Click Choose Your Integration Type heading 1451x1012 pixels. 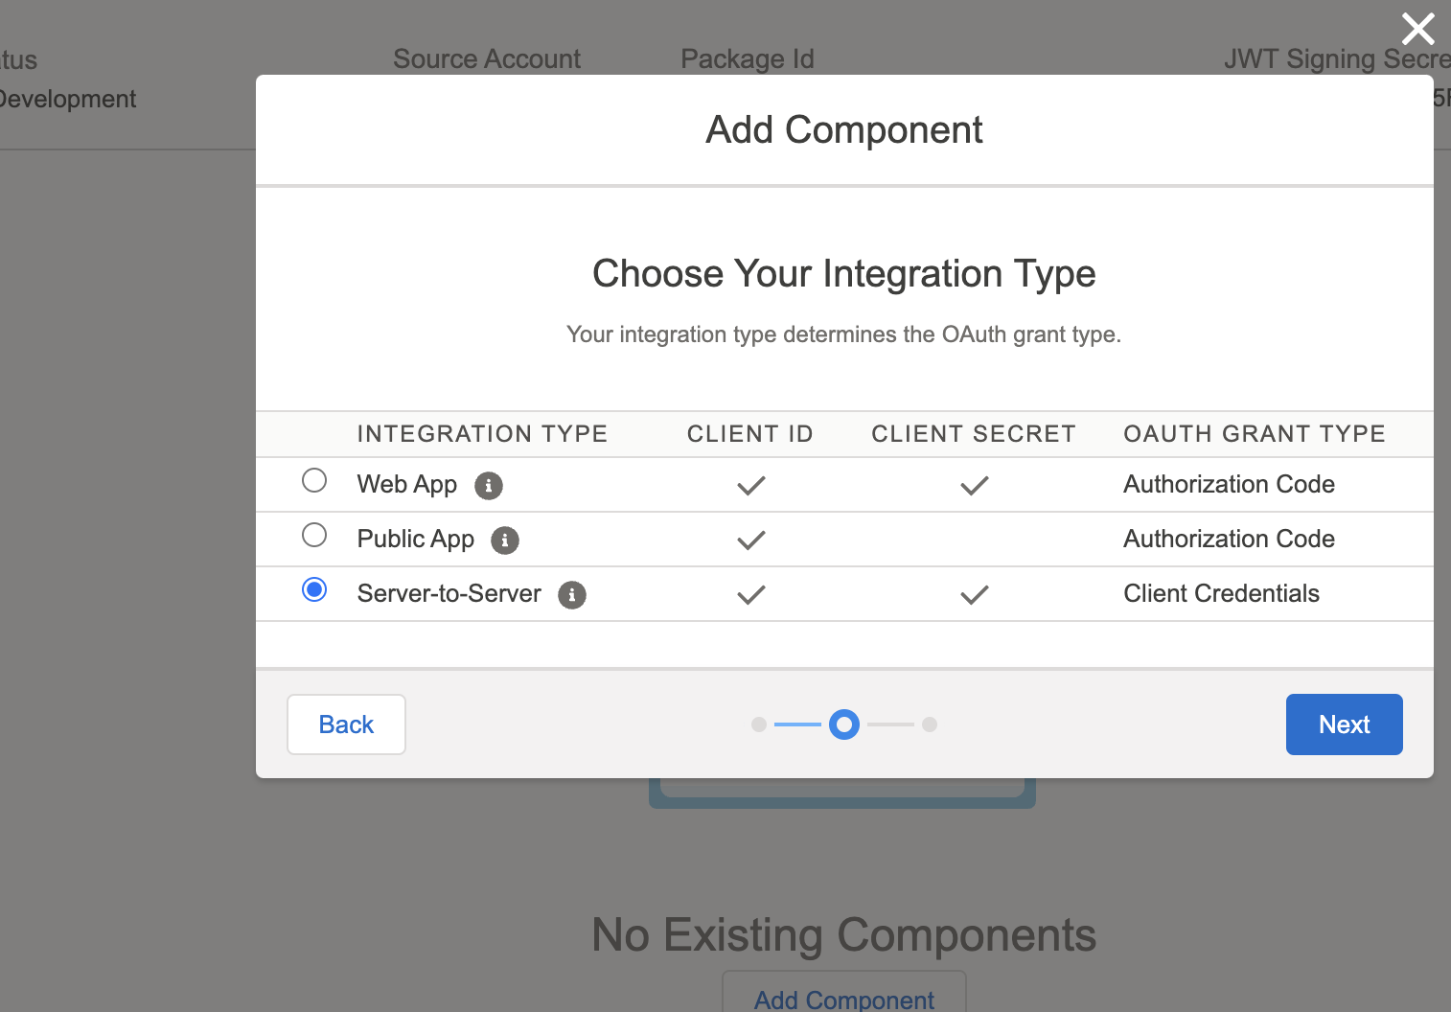[844, 274]
